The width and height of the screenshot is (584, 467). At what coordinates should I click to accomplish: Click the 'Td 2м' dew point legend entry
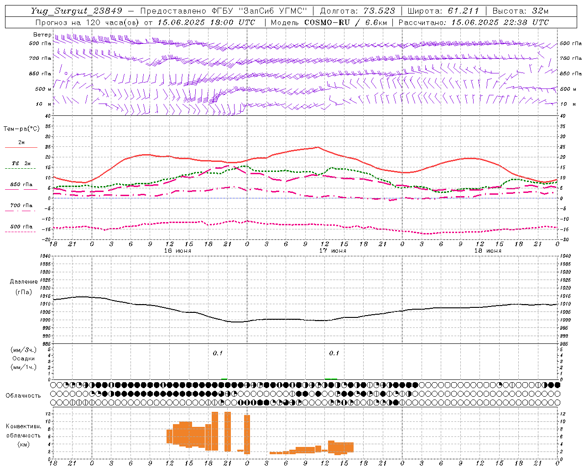[x=21, y=163]
